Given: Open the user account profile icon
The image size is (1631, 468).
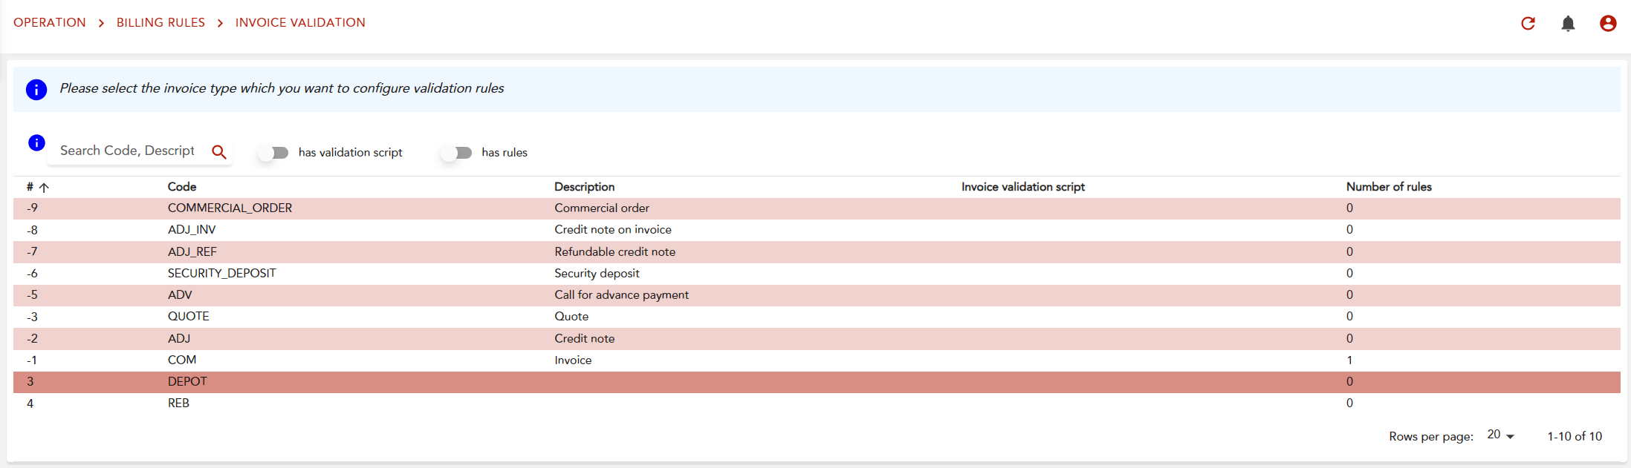Looking at the screenshot, I should tap(1608, 23).
